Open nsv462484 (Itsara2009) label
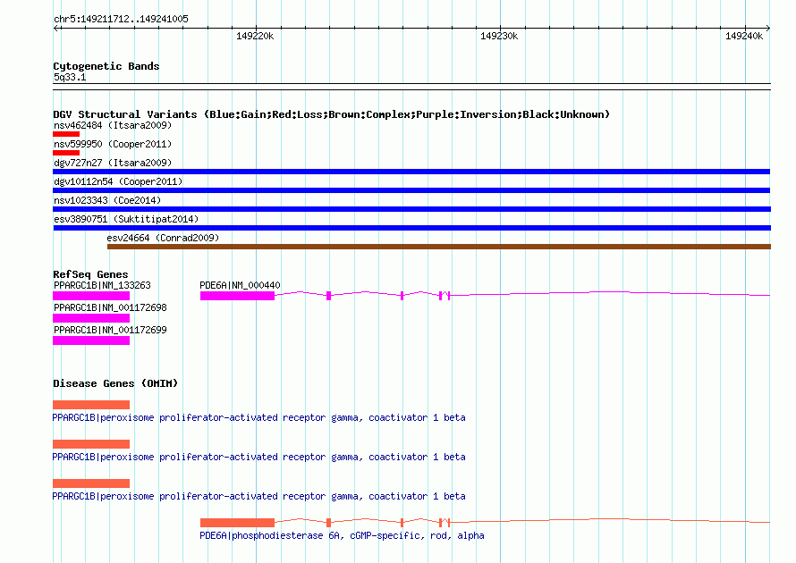The height and width of the screenshot is (563, 796). tap(113, 125)
